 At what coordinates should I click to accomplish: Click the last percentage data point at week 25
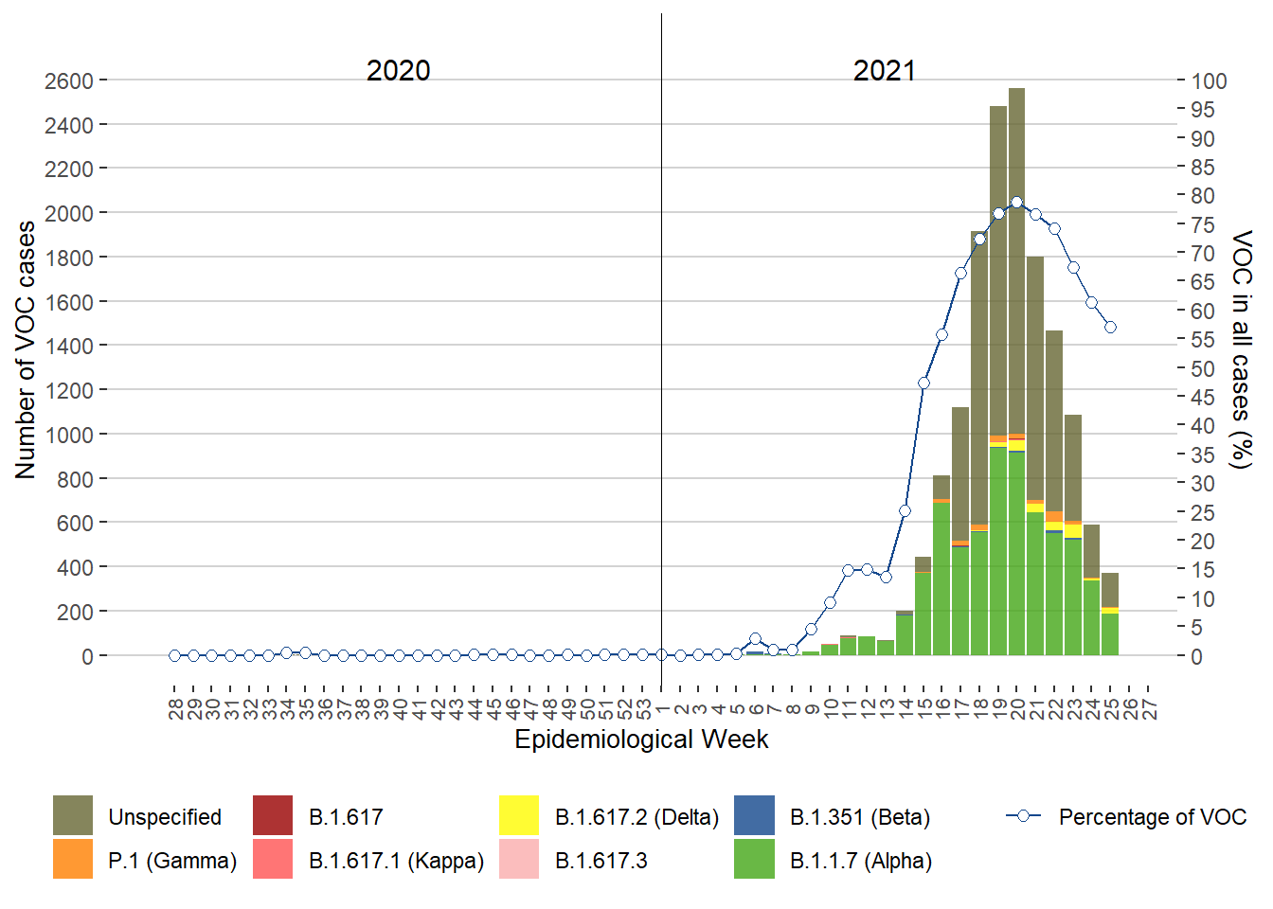(x=1110, y=328)
